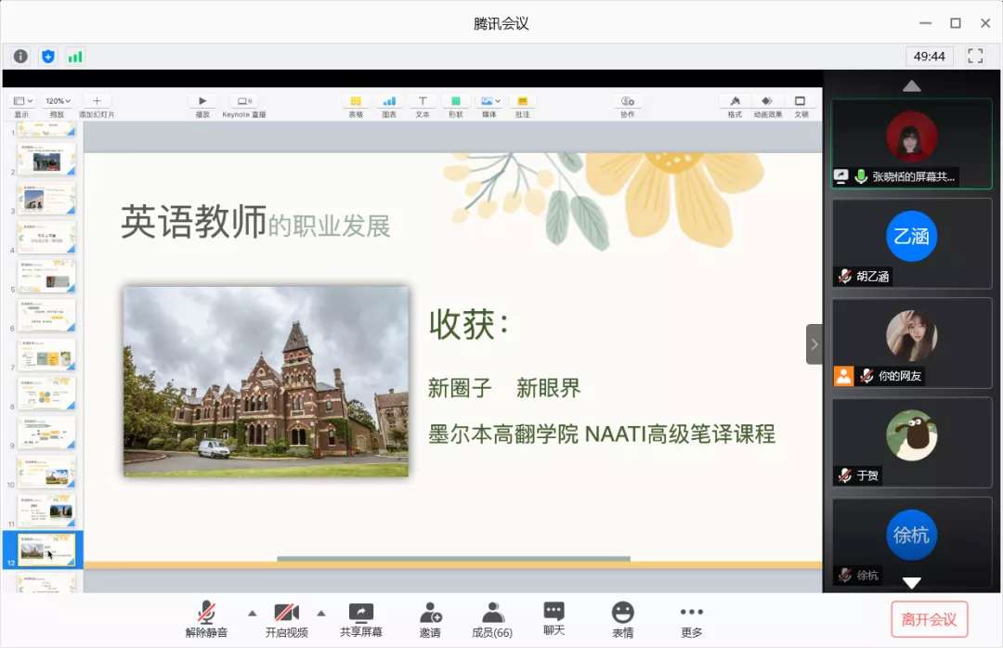Select 于贺 participant tile with sheep avatar
This screenshot has height=648, width=1003.
(x=911, y=442)
